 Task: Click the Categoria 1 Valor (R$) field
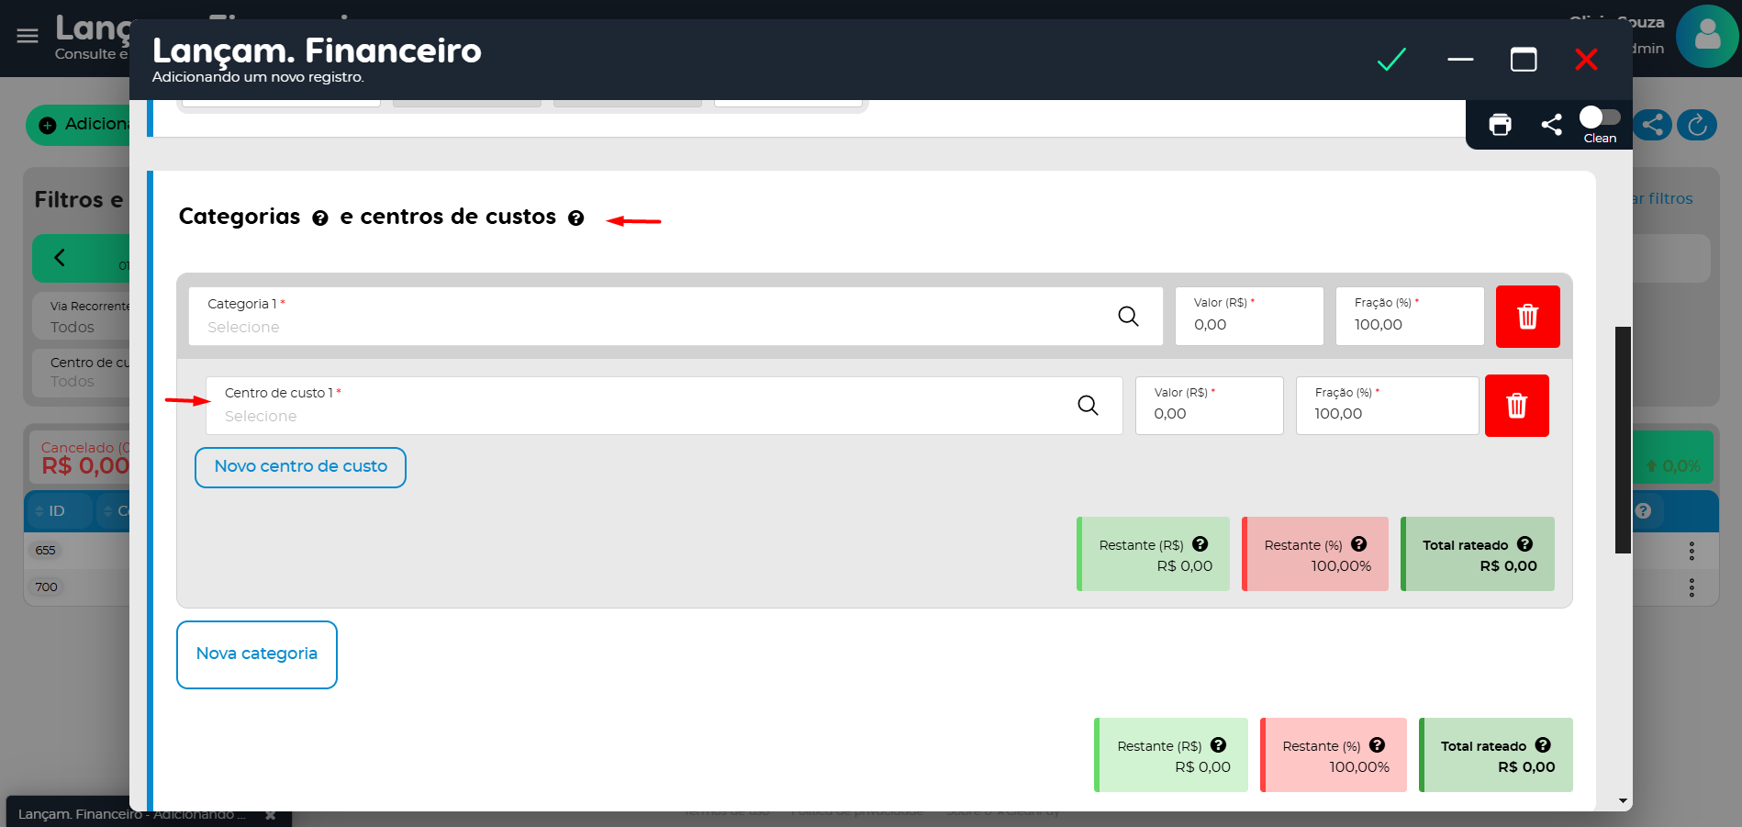click(1248, 324)
